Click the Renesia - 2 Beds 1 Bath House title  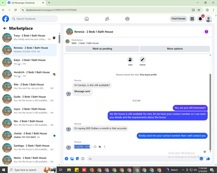click(94, 32)
